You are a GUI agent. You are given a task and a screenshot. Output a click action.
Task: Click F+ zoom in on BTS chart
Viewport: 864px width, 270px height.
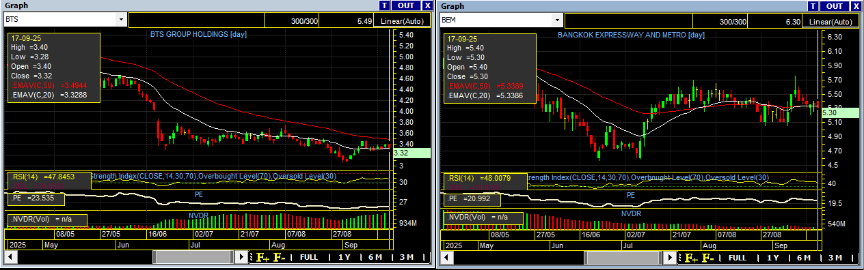262,258
